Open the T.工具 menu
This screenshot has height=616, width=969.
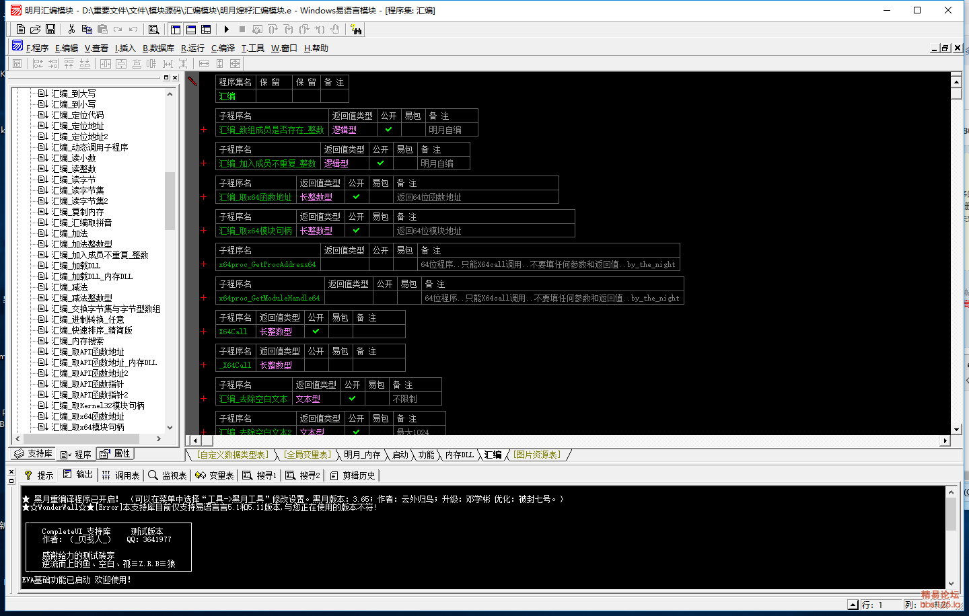click(253, 48)
